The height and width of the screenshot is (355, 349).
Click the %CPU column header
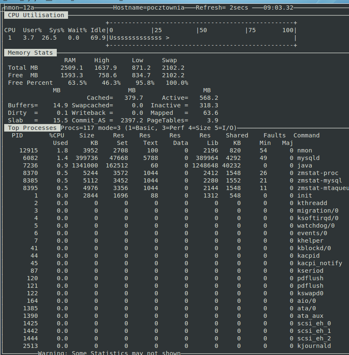click(x=57, y=135)
